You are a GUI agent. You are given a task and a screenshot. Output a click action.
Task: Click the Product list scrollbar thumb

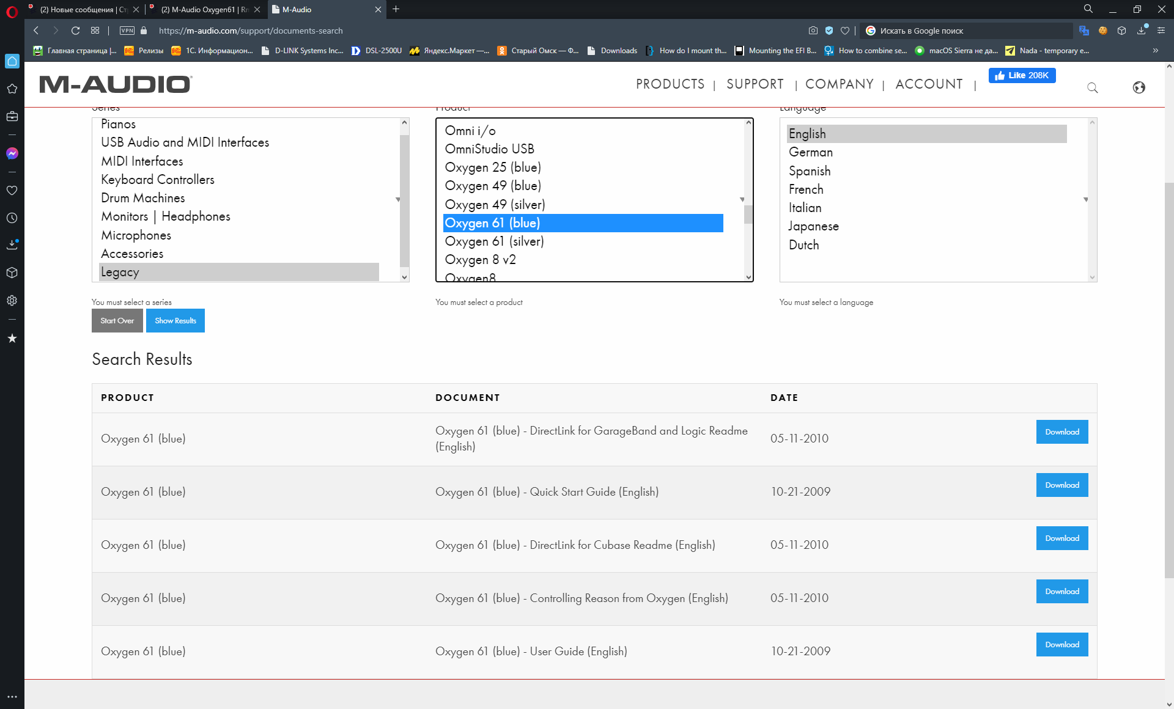[x=748, y=215]
